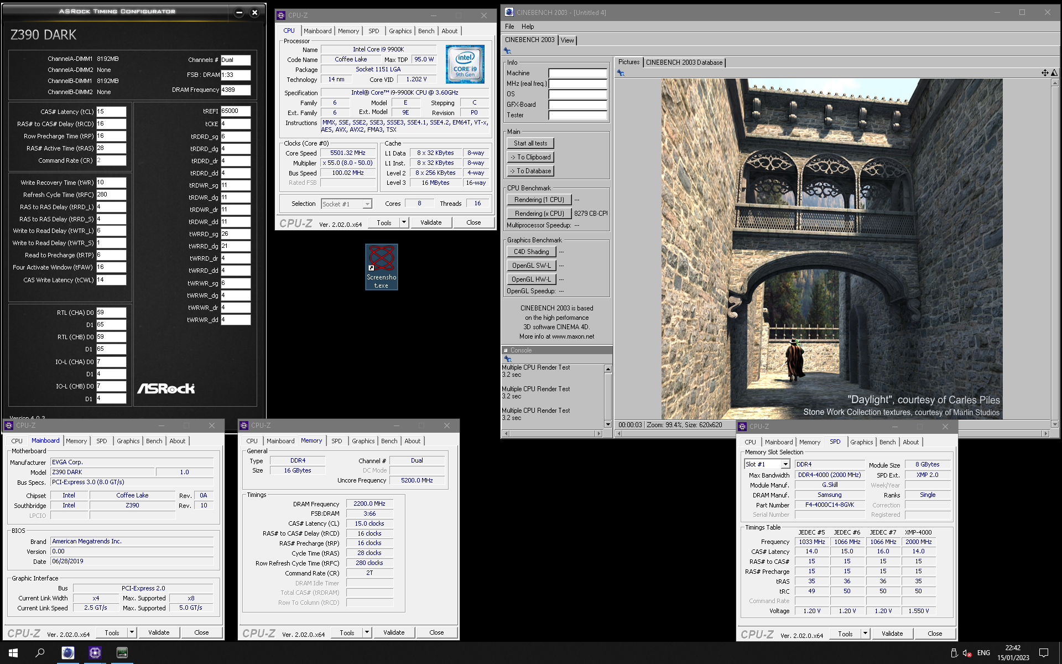Open the volume tray icon

967,653
